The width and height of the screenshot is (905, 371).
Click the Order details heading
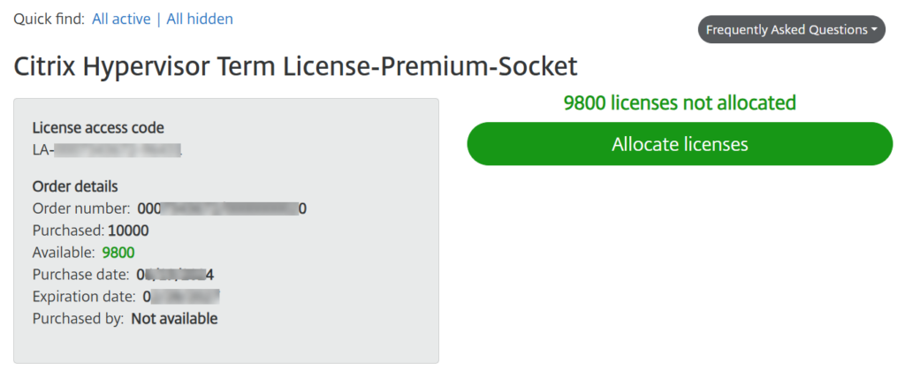[x=75, y=186]
